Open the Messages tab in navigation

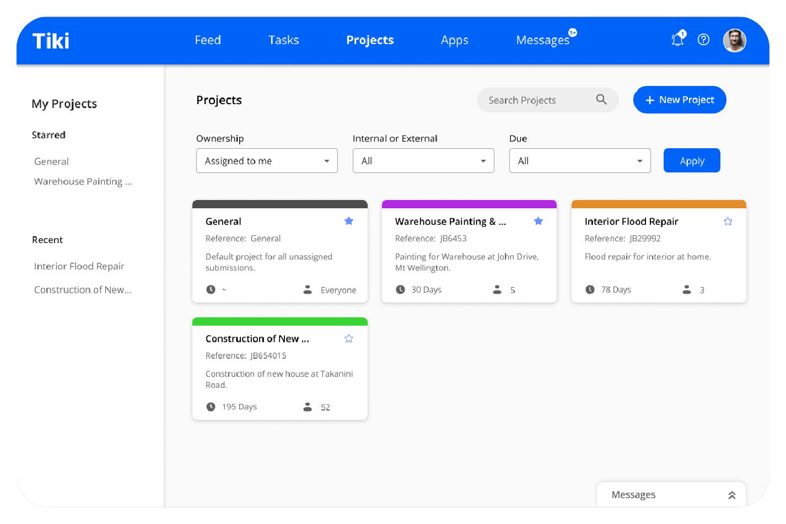[x=543, y=40]
